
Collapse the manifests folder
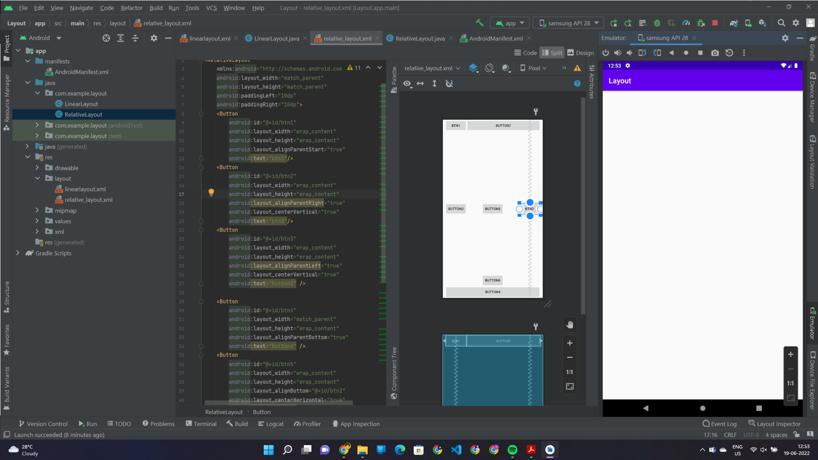click(x=28, y=61)
